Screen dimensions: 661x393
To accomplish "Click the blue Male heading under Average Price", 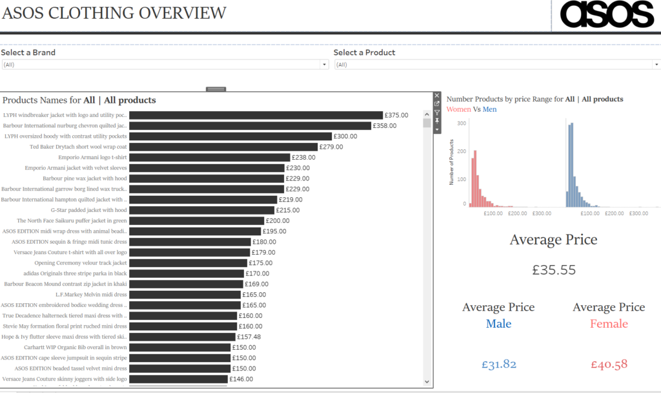I will point(499,324).
